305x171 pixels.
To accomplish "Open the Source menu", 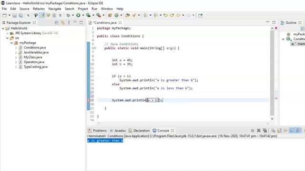I will (24, 9).
